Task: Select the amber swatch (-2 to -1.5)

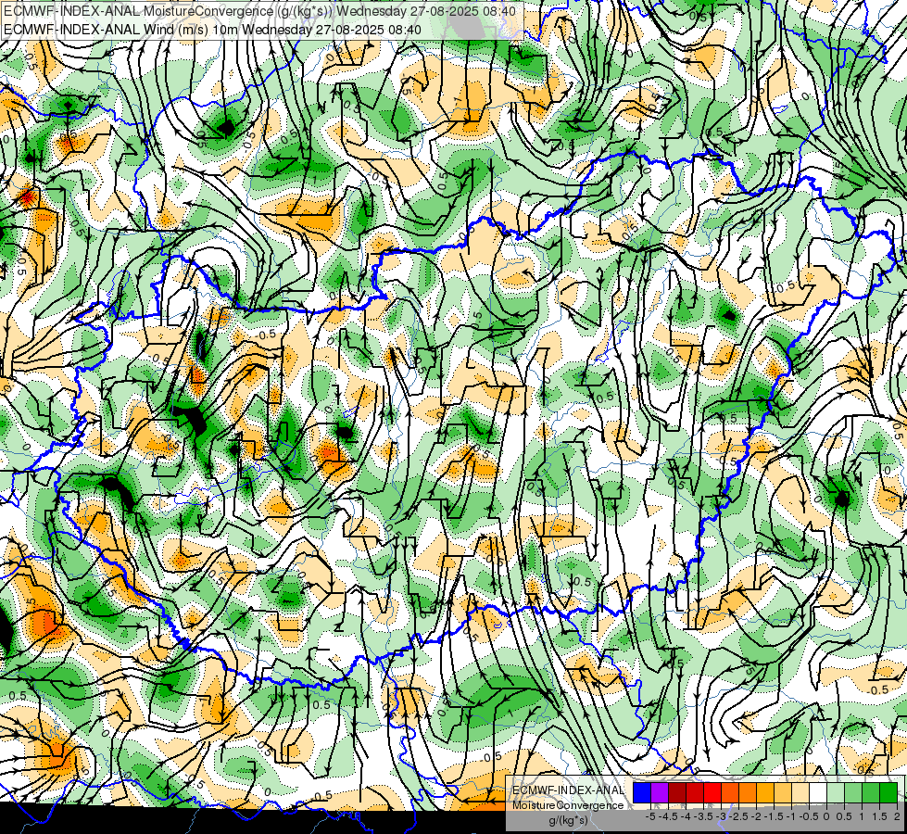Action: pyautogui.click(x=765, y=792)
